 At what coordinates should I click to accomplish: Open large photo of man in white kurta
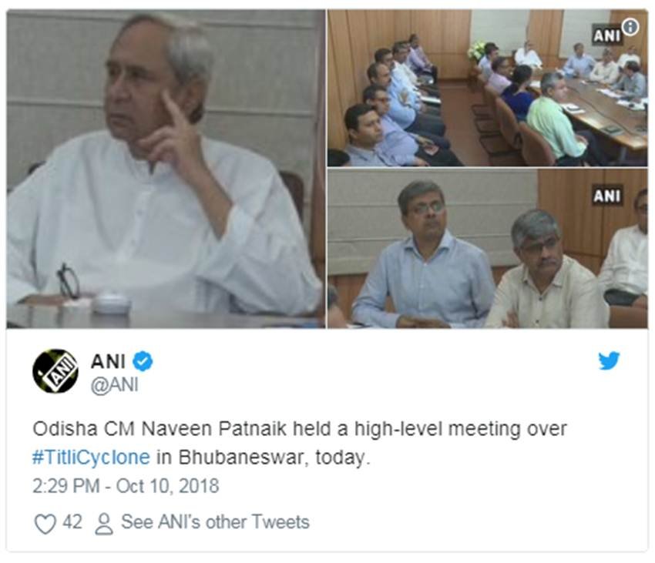(x=166, y=169)
